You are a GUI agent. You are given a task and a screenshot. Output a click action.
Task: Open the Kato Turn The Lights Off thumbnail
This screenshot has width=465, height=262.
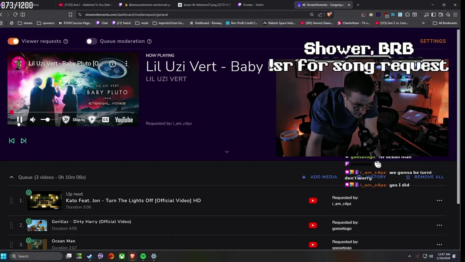(44, 201)
